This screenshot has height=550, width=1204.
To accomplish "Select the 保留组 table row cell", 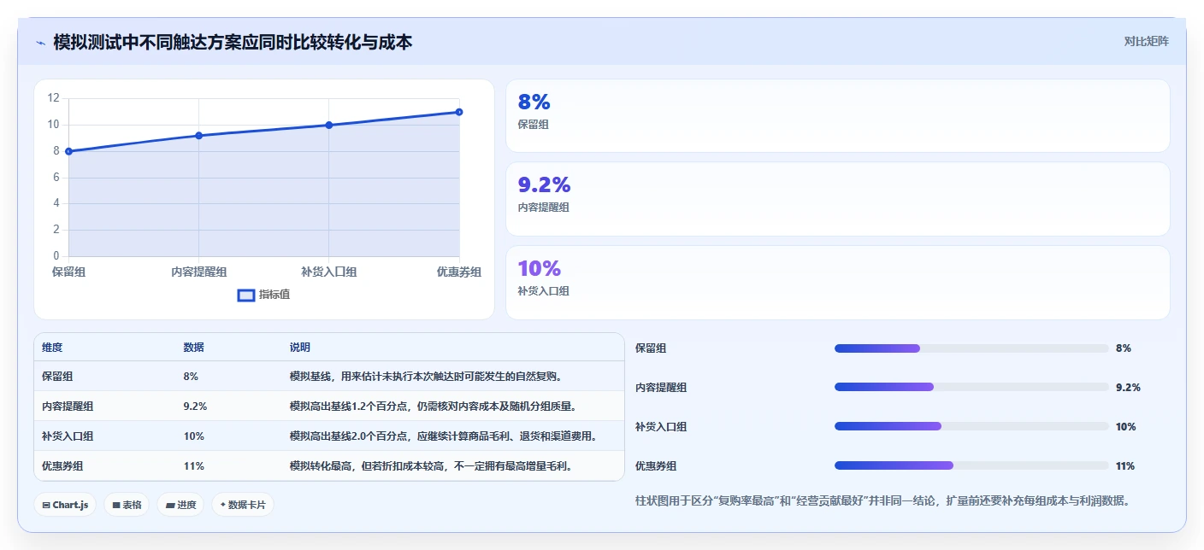I will [x=57, y=376].
